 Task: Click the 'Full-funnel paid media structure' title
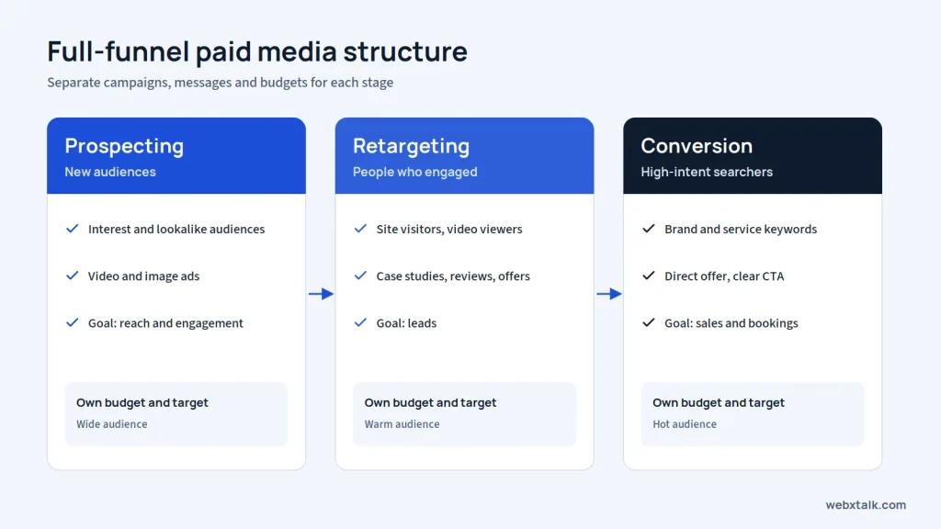(257, 51)
